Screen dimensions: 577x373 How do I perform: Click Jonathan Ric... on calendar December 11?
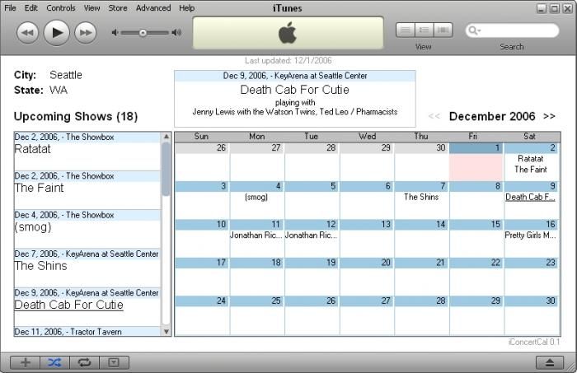[x=256, y=235]
